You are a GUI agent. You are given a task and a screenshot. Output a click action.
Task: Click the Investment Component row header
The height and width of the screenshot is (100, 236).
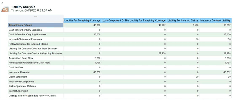[x=36, y=82]
